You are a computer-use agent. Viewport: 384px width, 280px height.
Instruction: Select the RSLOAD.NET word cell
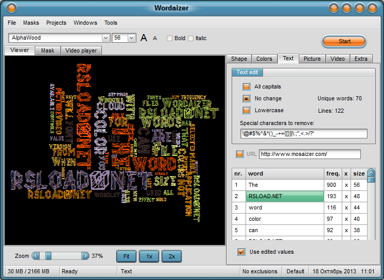285,197
